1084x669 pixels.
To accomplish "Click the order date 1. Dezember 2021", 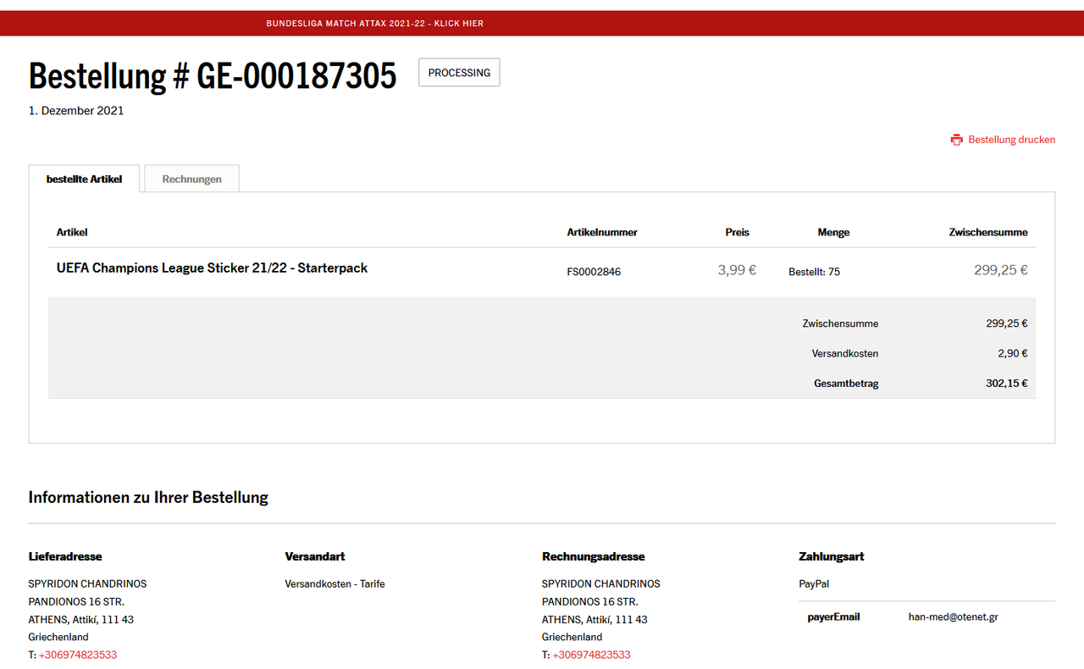I will [76, 111].
